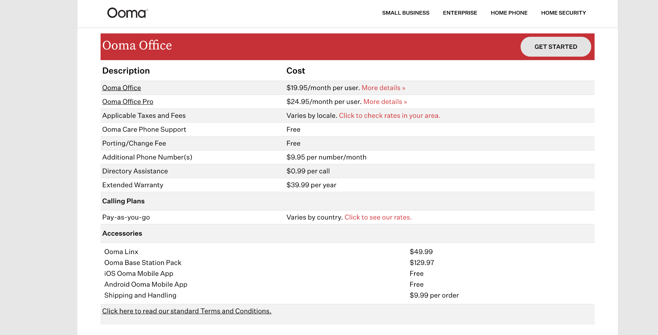Open Home Security navigation item
The height and width of the screenshot is (335, 658).
pyautogui.click(x=563, y=13)
